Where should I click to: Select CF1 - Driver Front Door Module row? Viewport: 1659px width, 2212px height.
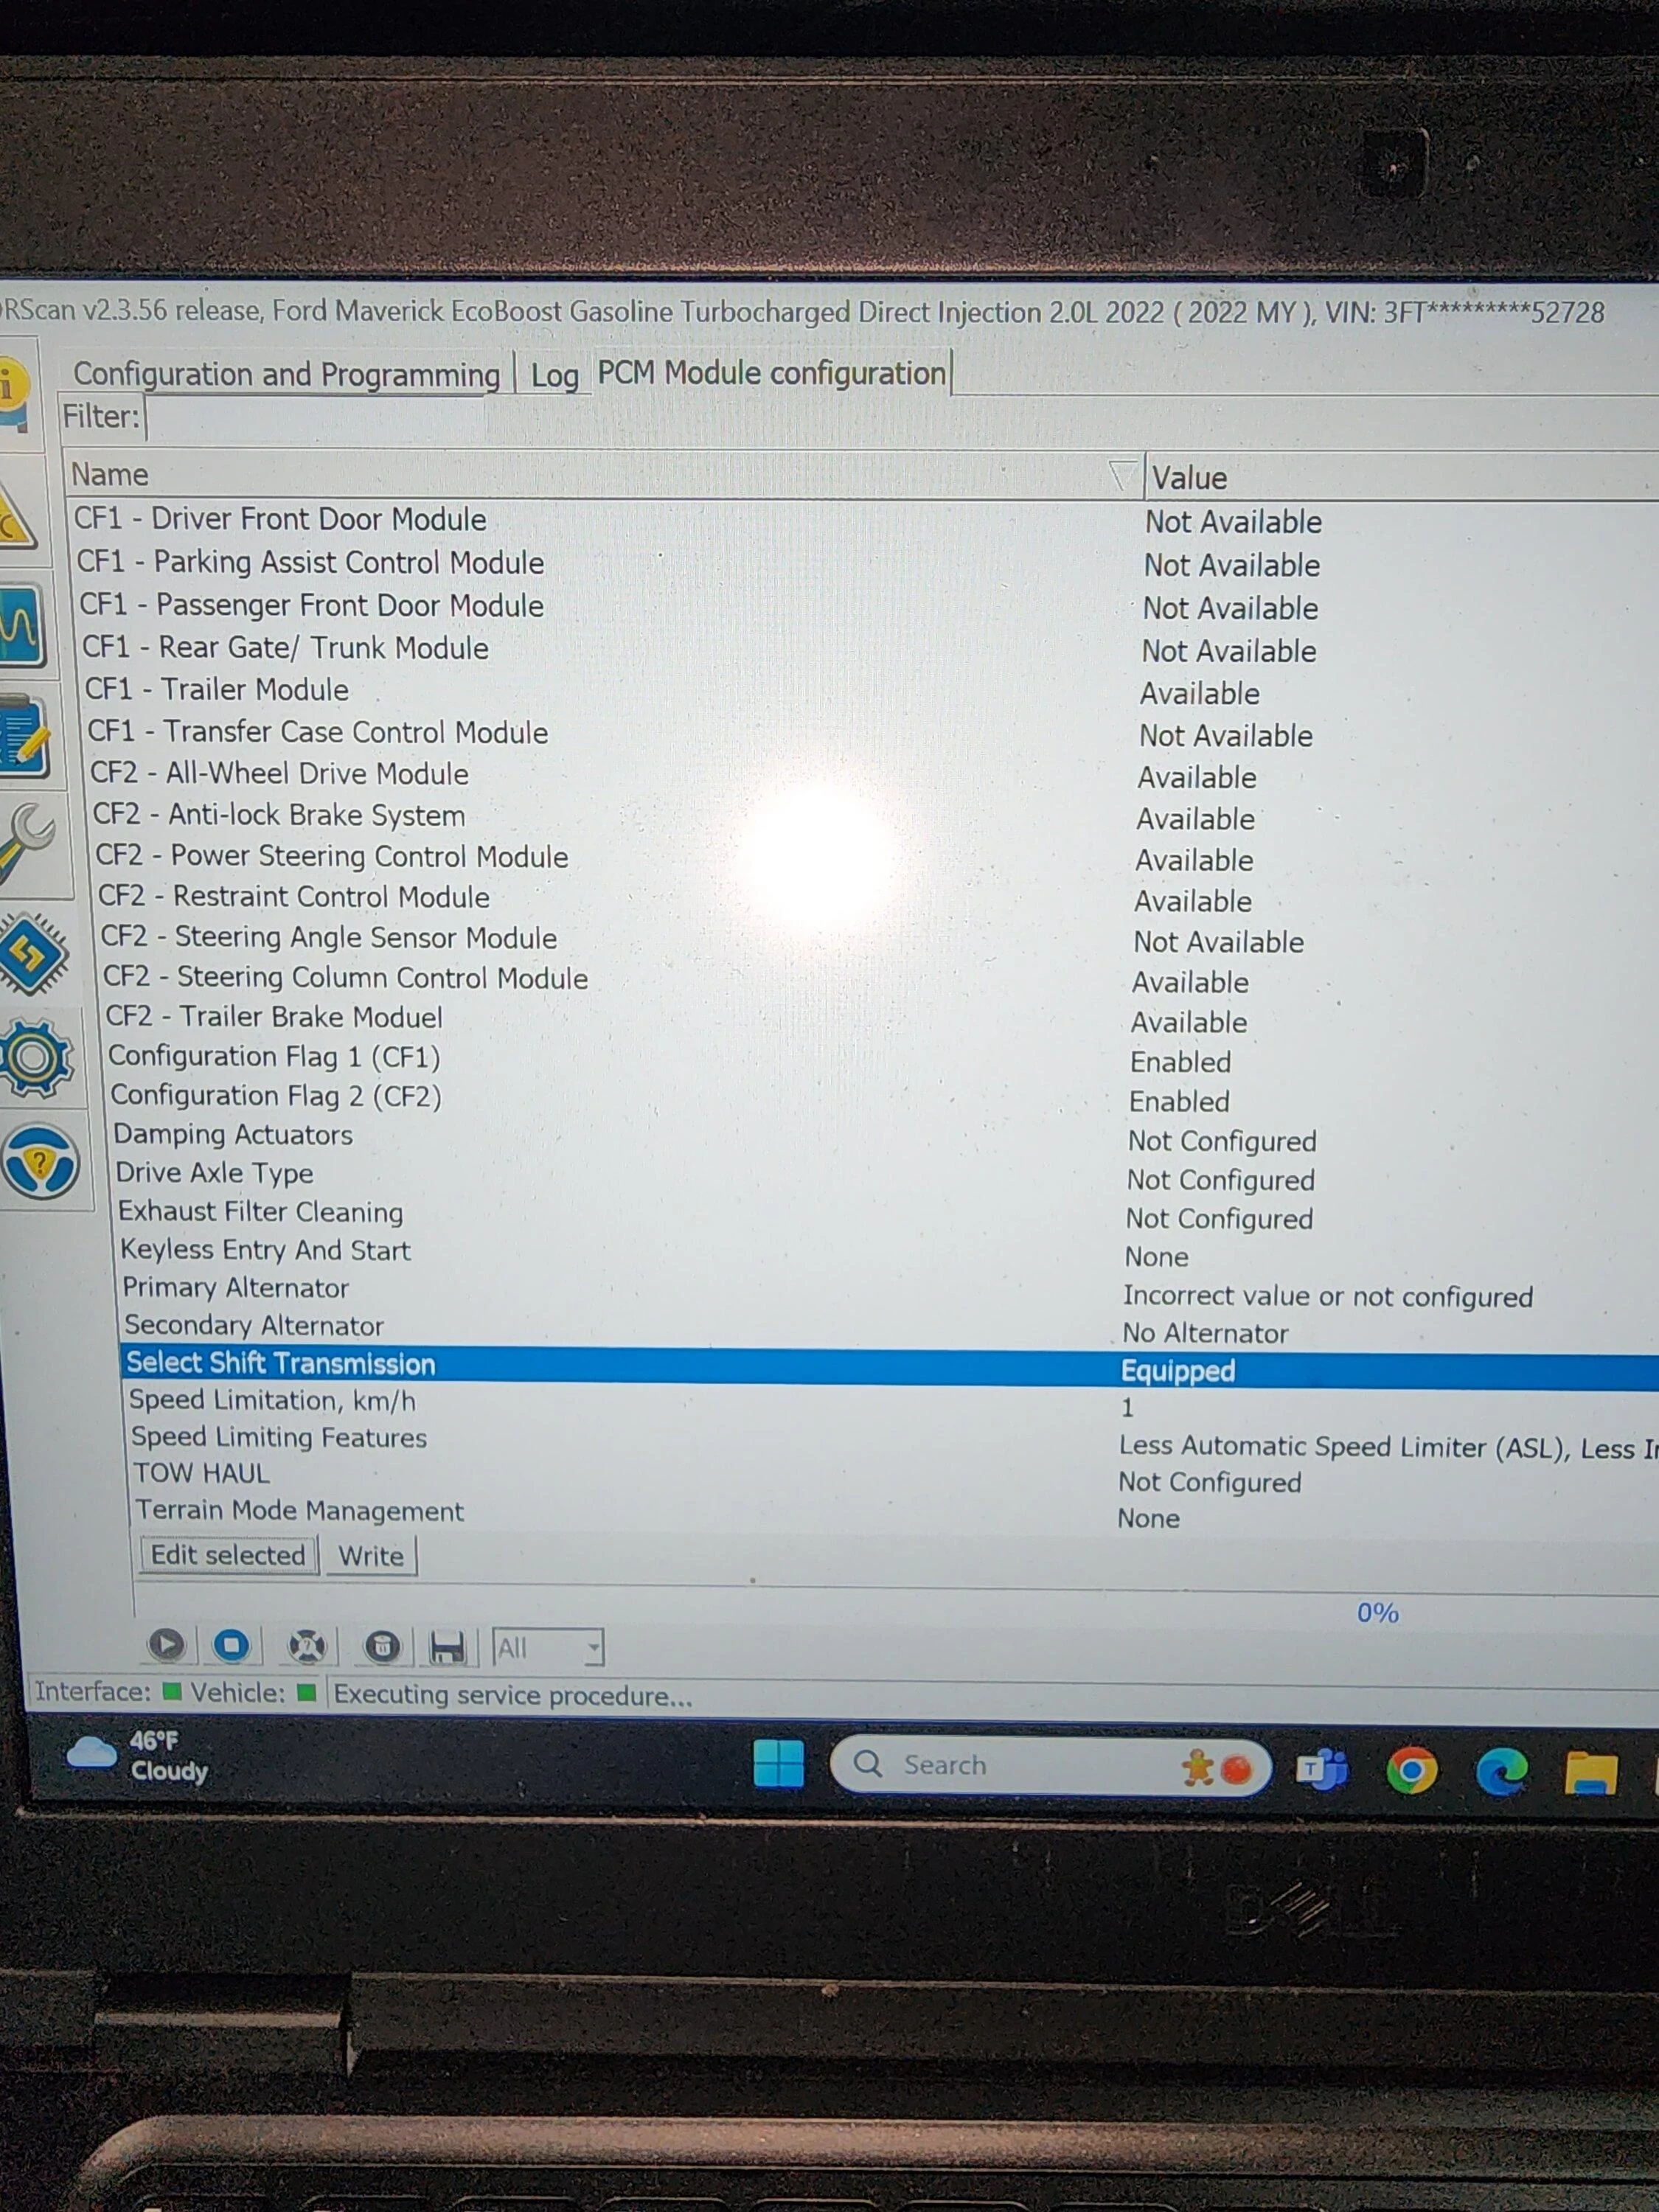coord(866,520)
